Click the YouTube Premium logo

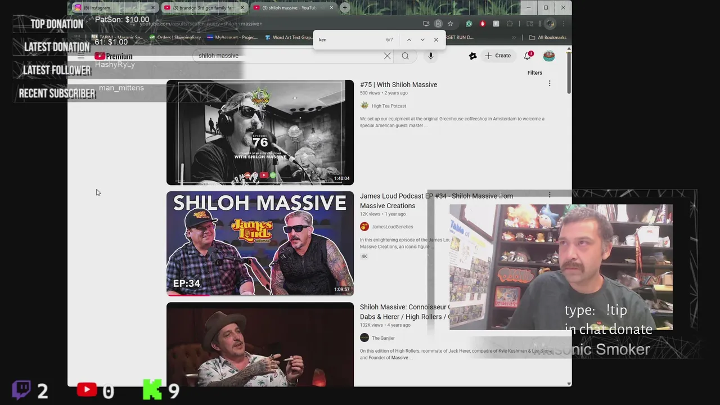click(x=114, y=56)
